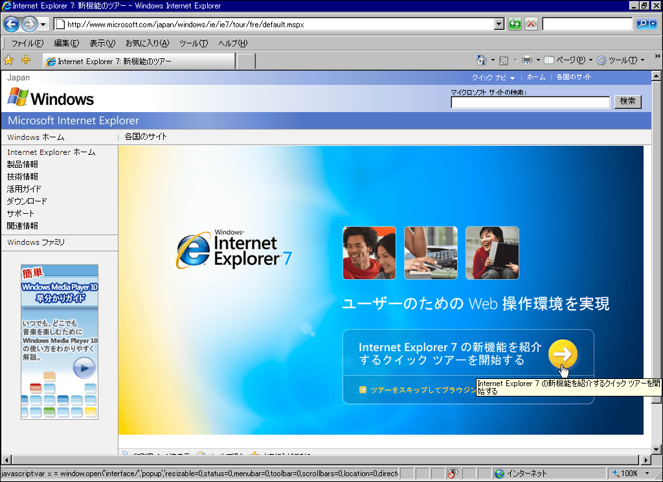
Task: Open the ツール(T) menu in menu bar
Action: 194,43
